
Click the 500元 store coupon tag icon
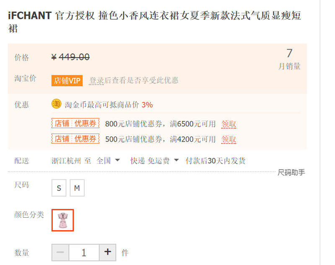(x=75, y=139)
